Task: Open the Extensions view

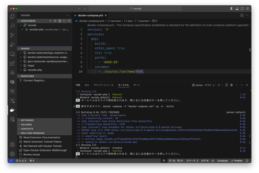Action: click(12, 63)
